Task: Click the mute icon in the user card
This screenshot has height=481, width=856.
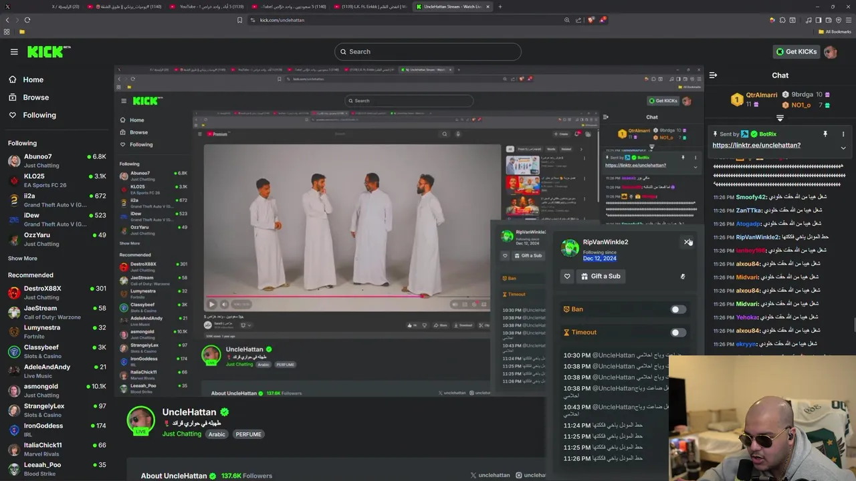Action: 683,276
